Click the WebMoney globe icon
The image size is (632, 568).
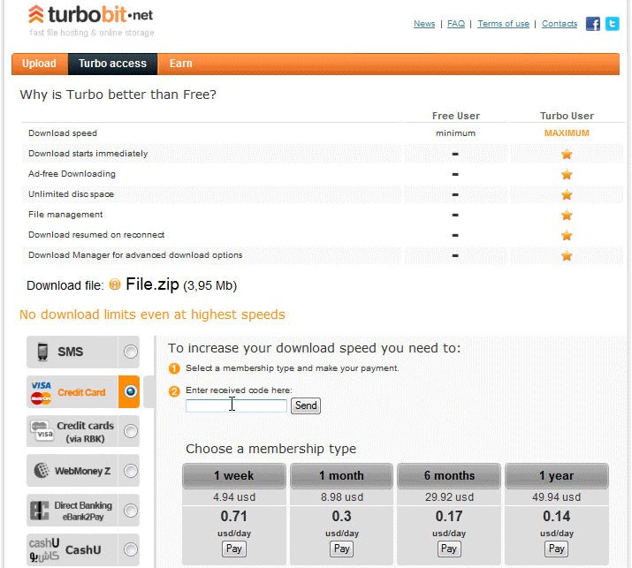(42, 471)
